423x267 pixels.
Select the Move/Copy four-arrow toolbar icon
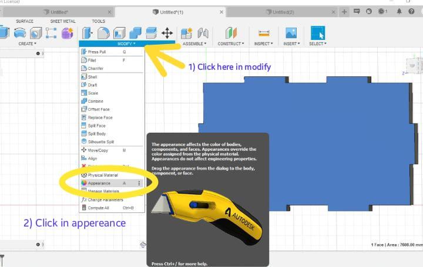coord(167,33)
